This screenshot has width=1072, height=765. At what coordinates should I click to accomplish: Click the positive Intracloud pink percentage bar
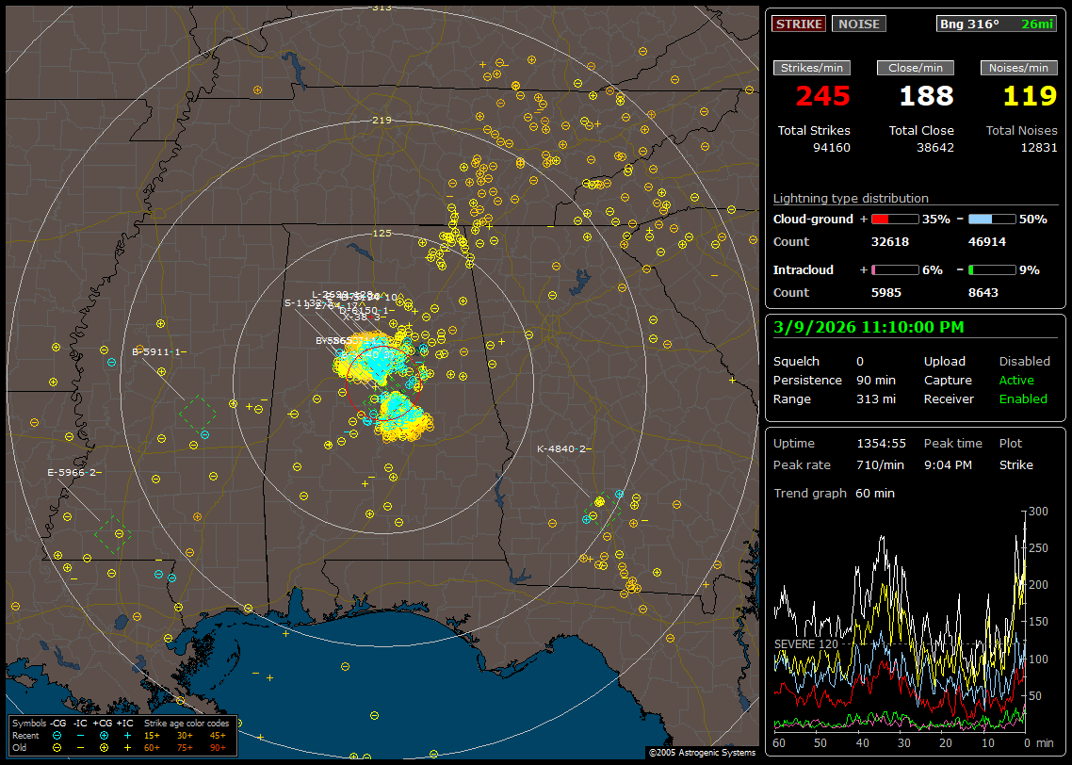pos(894,269)
